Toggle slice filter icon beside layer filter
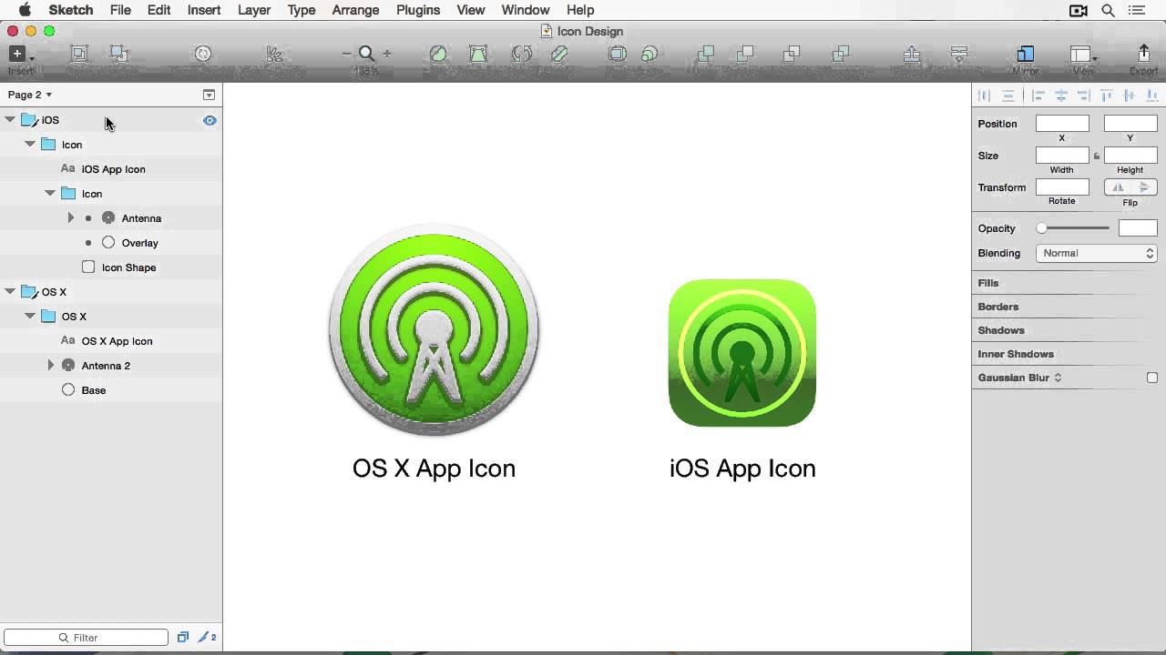 pos(208,638)
